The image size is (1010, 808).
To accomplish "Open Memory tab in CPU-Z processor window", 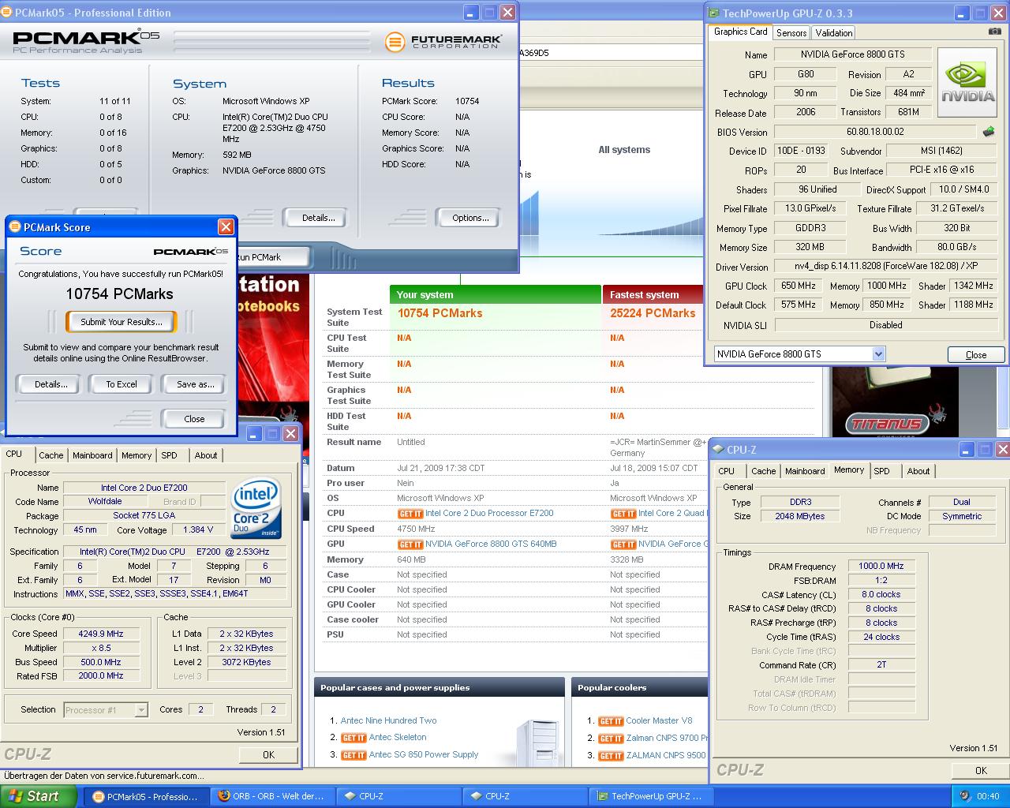I will [x=137, y=455].
